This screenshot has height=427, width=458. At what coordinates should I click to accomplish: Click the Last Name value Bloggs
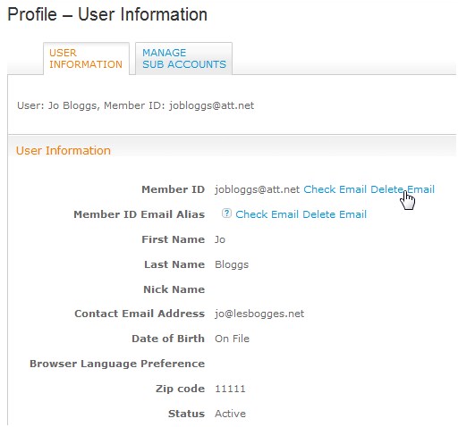[232, 264]
